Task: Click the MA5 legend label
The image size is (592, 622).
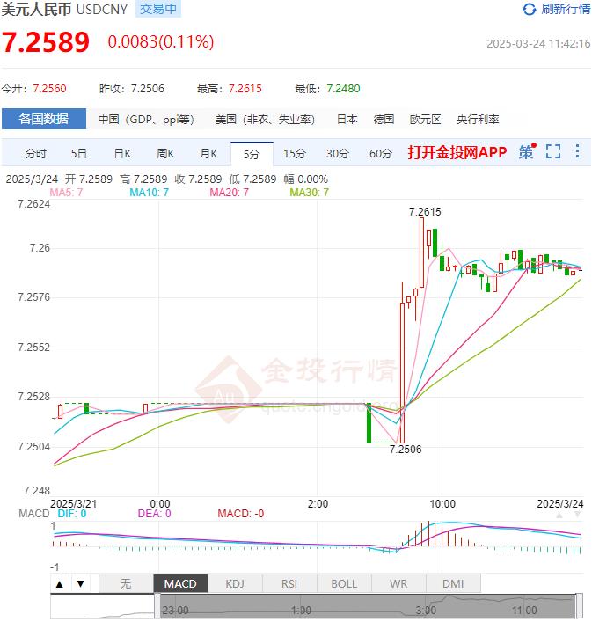Action: coord(66,193)
